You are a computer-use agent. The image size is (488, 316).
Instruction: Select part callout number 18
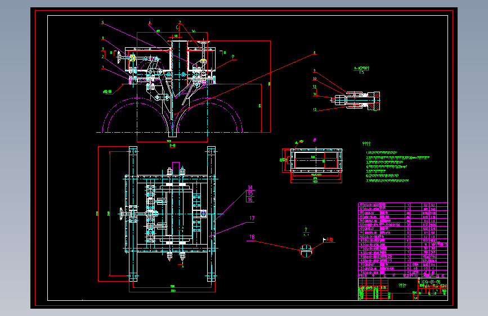point(252,237)
